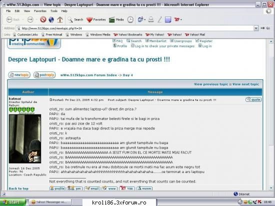Open the Media toolbar button
Screen dimensions: 275x206
click(x=116, y=19)
